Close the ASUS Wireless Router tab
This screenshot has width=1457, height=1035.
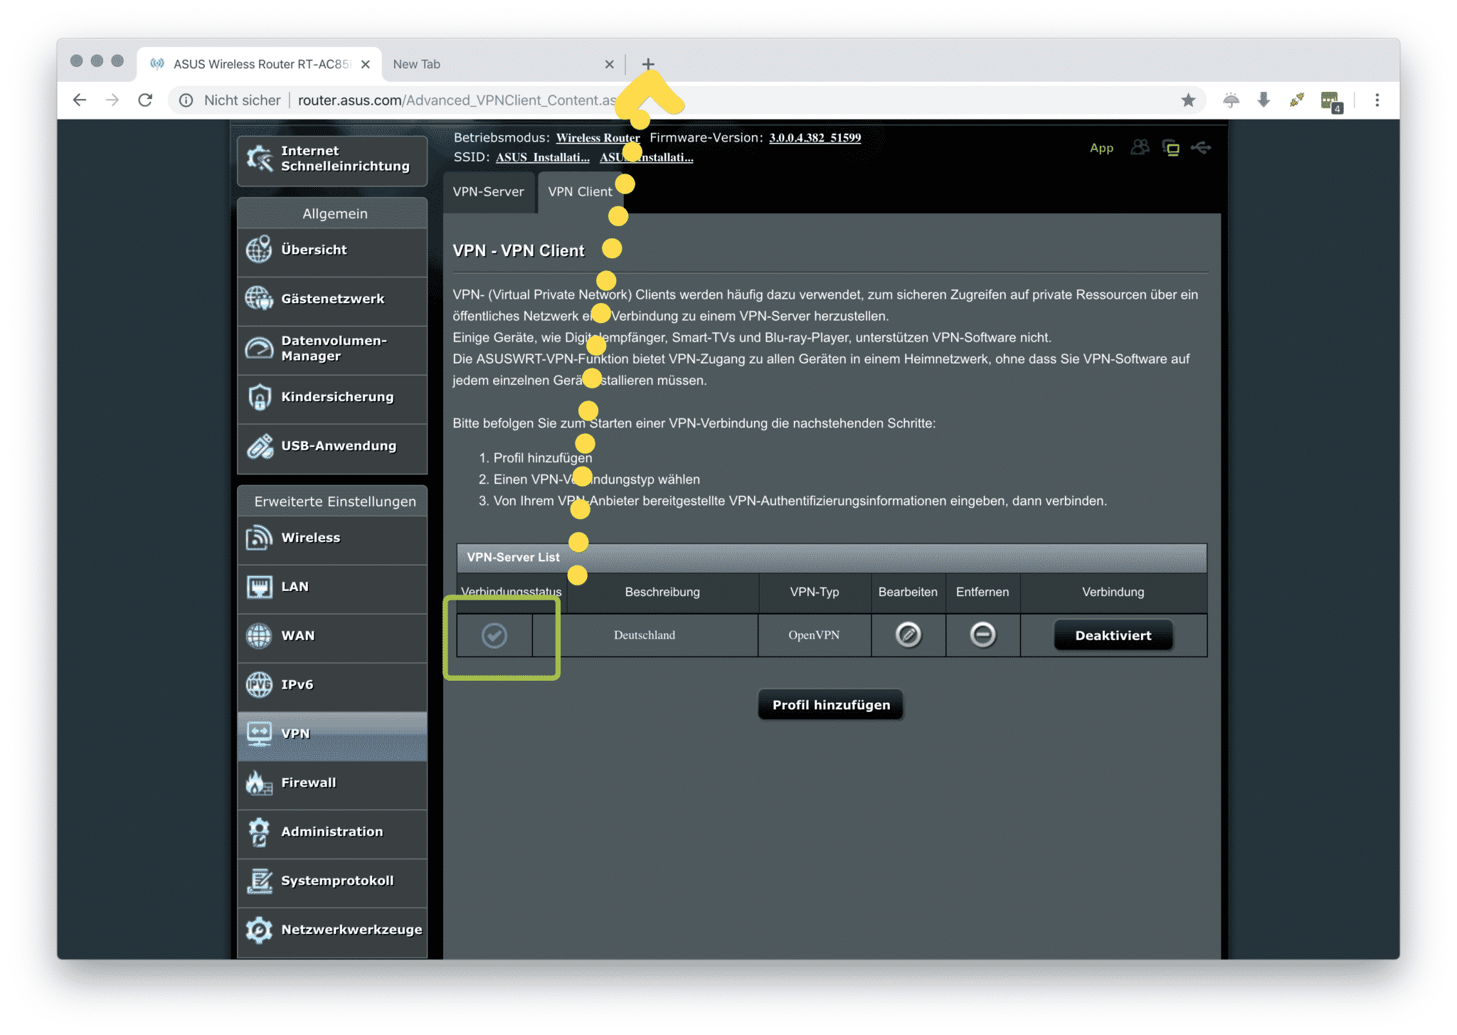coord(366,64)
